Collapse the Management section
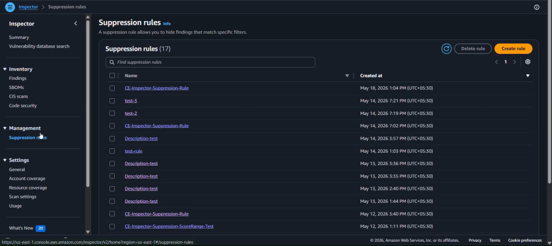552x246 pixels. coord(5,128)
